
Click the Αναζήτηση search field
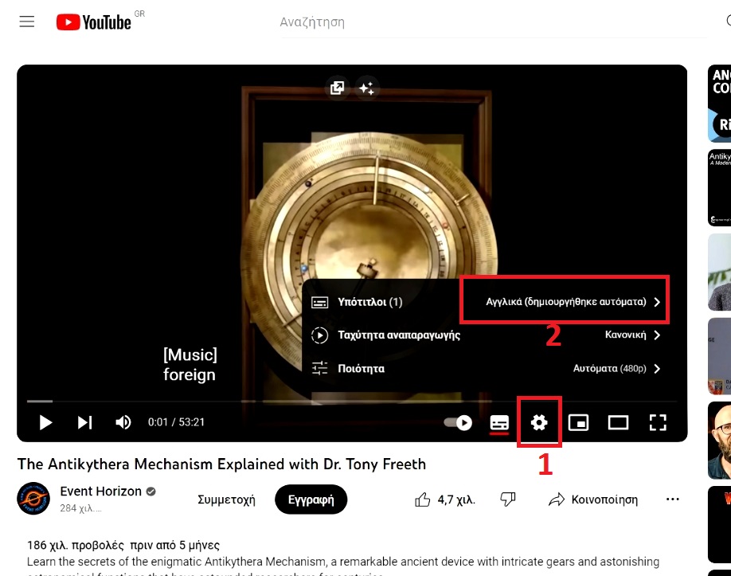pos(478,22)
